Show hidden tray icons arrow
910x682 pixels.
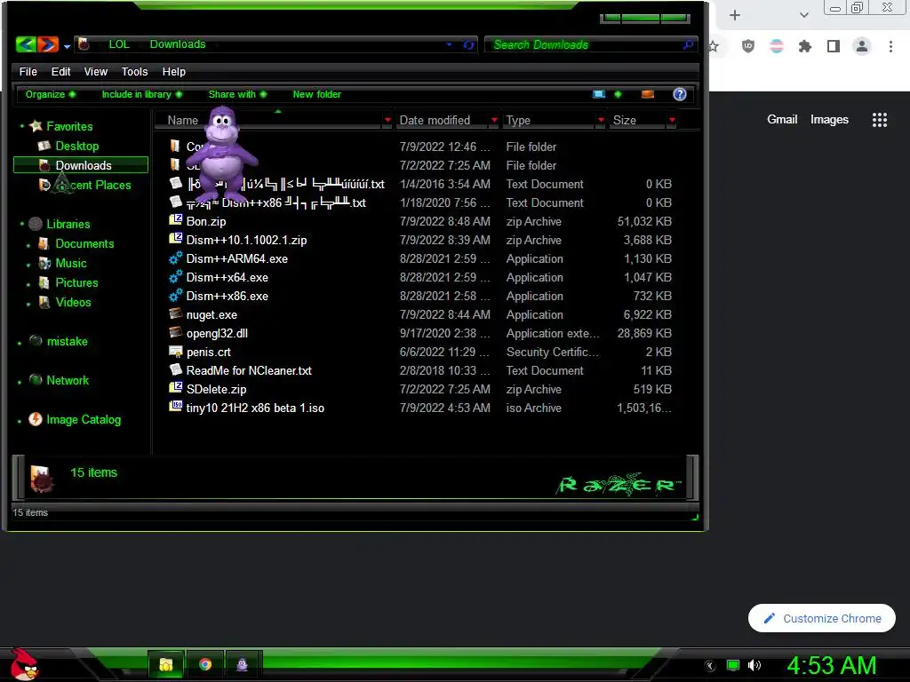[x=710, y=666]
